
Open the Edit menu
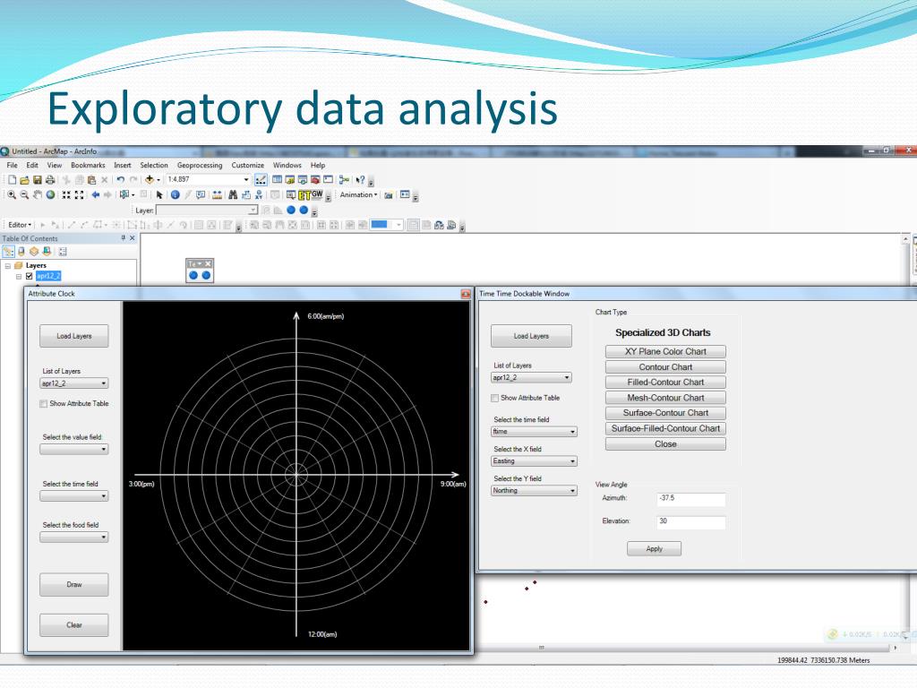coord(32,166)
